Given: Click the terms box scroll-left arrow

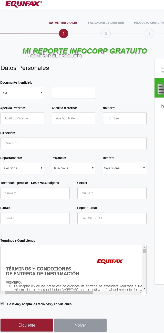Looking at the screenshot, I should point(3,293).
